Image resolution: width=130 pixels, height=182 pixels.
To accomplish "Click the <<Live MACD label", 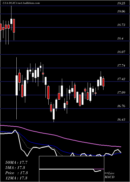I will 109,175.
